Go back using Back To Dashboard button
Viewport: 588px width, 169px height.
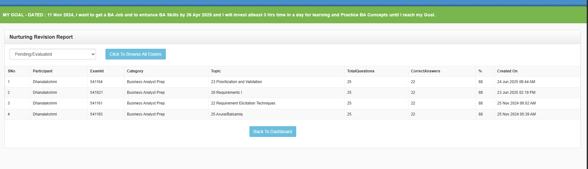click(273, 132)
